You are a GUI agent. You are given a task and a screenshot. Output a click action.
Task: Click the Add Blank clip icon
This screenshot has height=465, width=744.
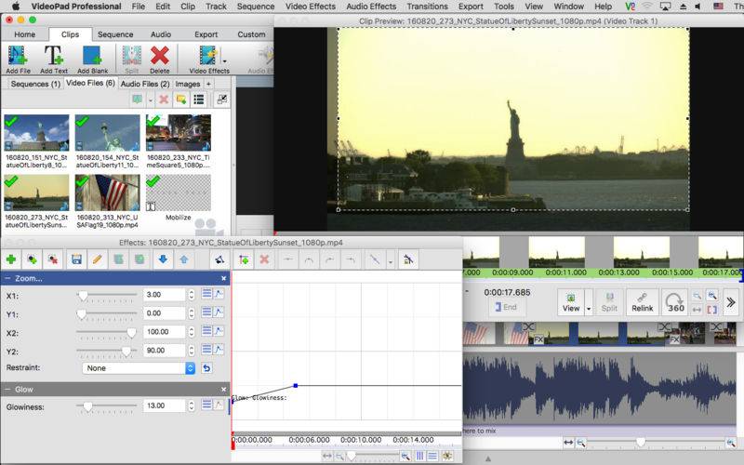click(92, 60)
